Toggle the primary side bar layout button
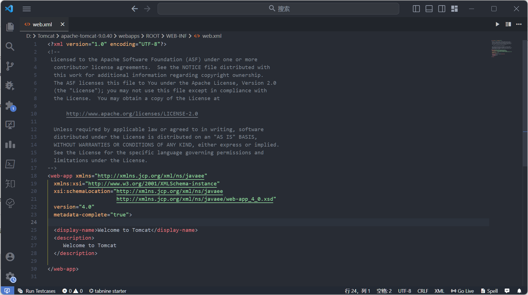This screenshot has width=528, height=295. [x=416, y=9]
